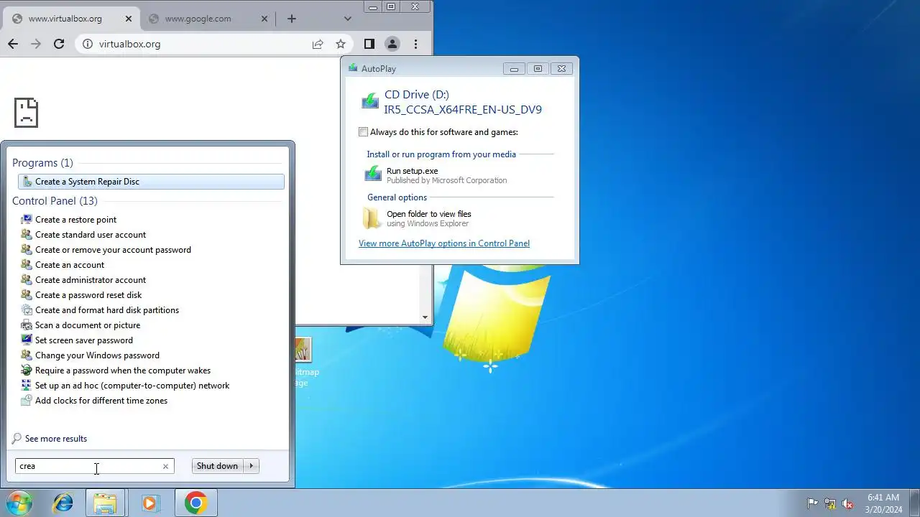Screen dimensions: 920x517
Task: Open Internet Explorer from taskbar
Action: pyautogui.click(x=63, y=503)
